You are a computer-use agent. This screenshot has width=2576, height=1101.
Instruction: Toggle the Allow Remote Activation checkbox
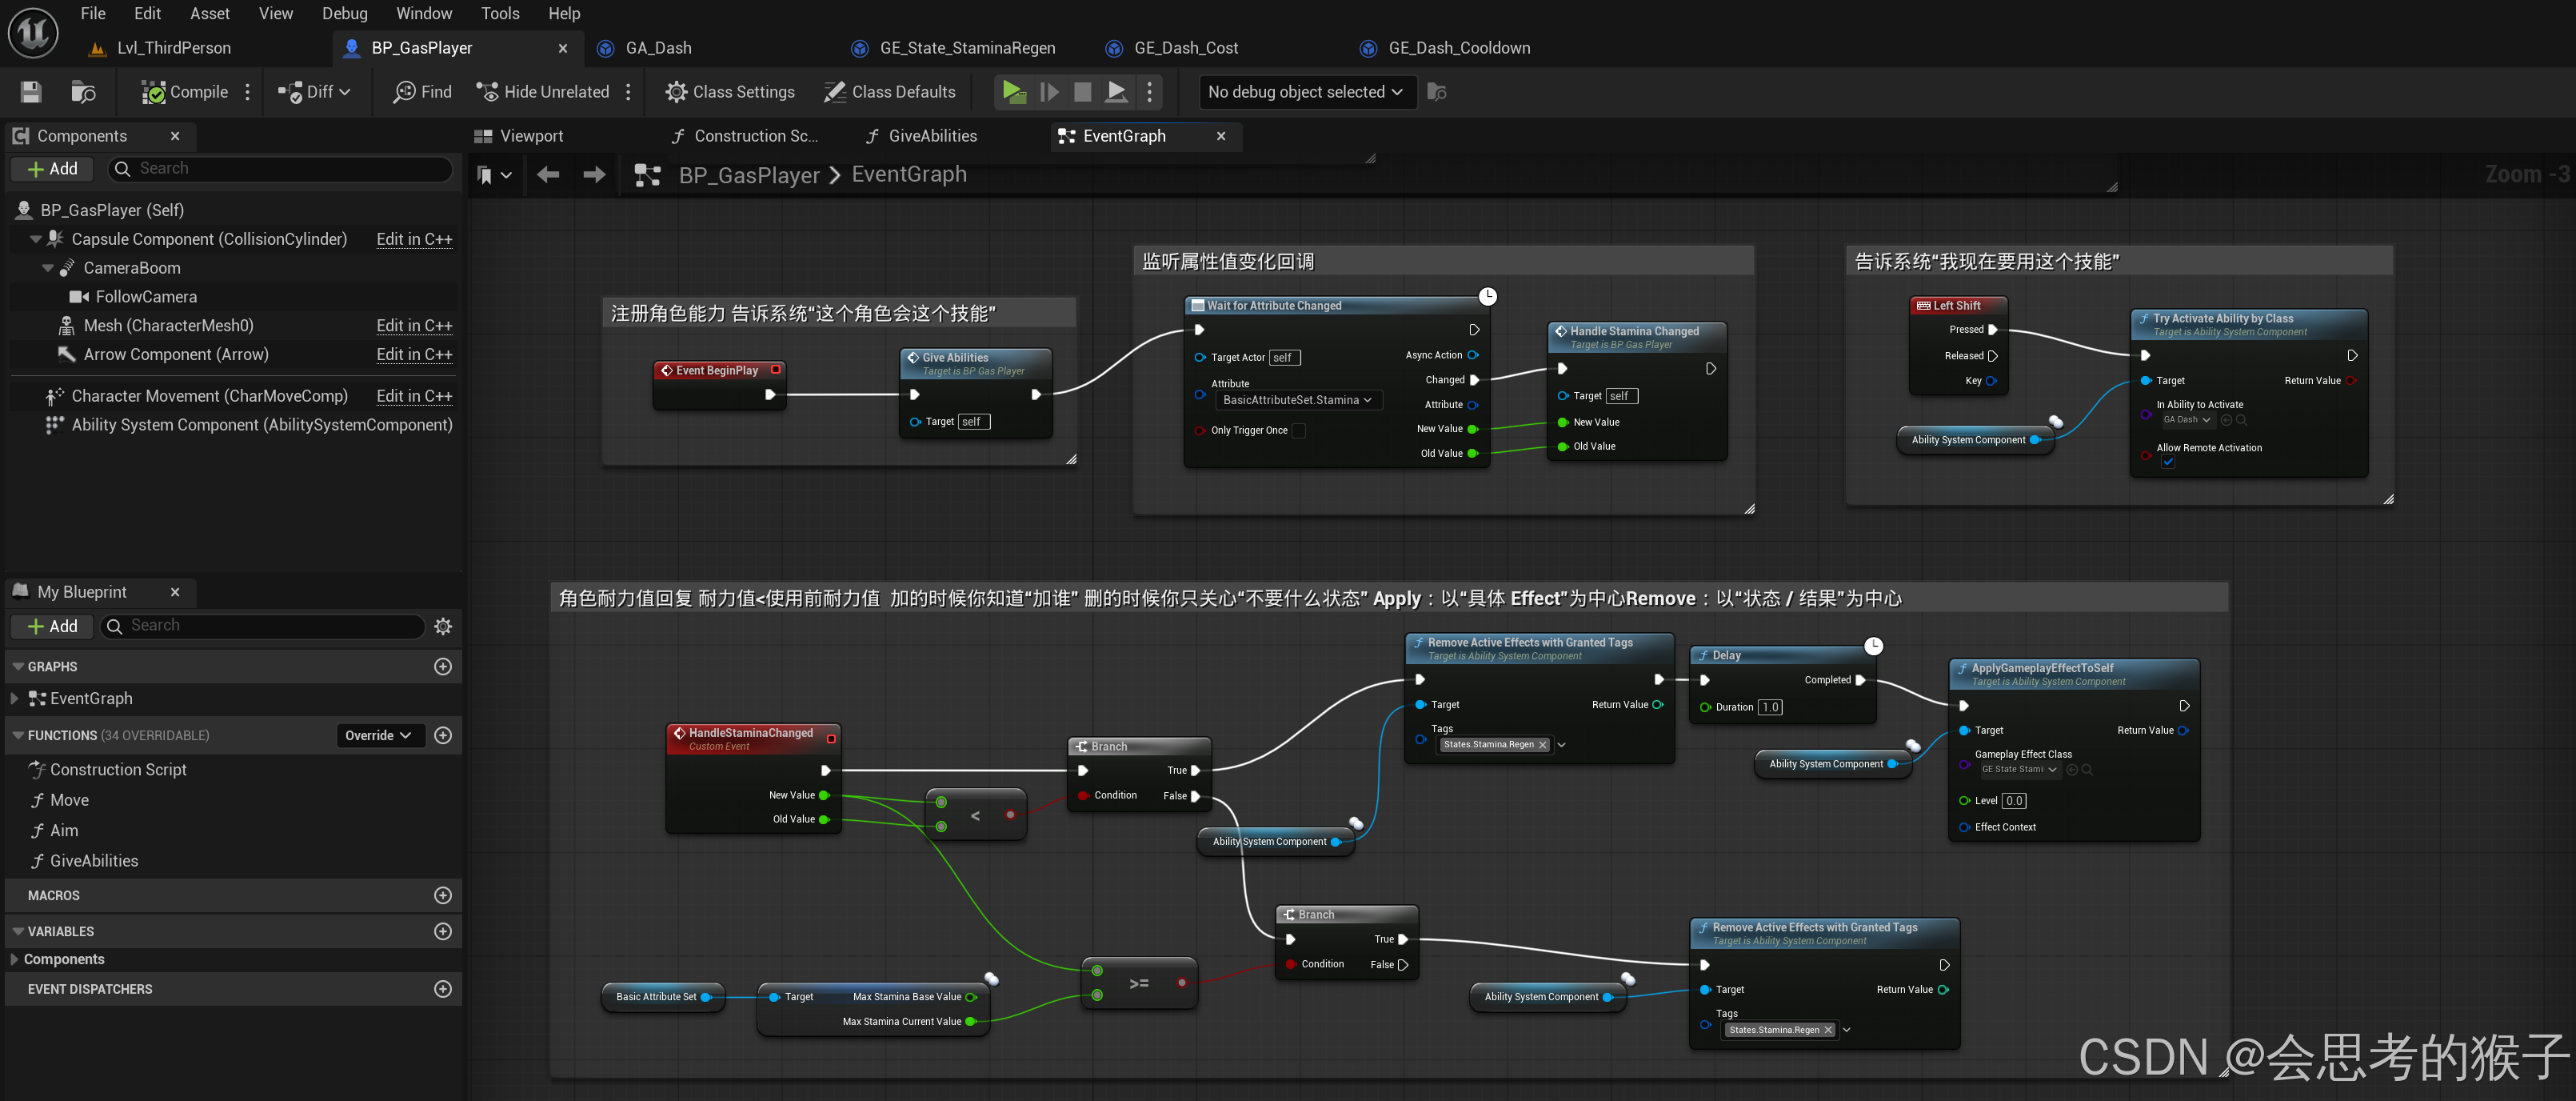(x=2167, y=462)
